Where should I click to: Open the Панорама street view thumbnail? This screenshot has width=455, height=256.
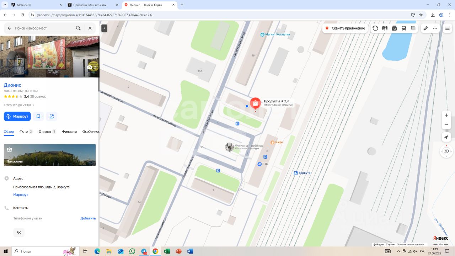pyautogui.click(x=50, y=155)
